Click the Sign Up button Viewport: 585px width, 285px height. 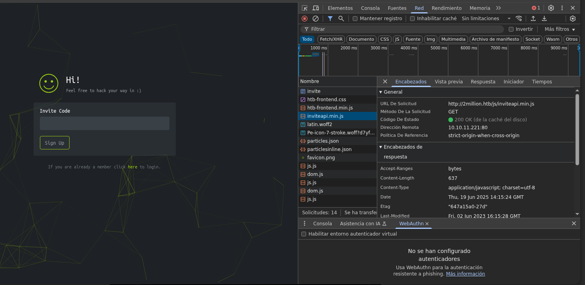(55, 143)
